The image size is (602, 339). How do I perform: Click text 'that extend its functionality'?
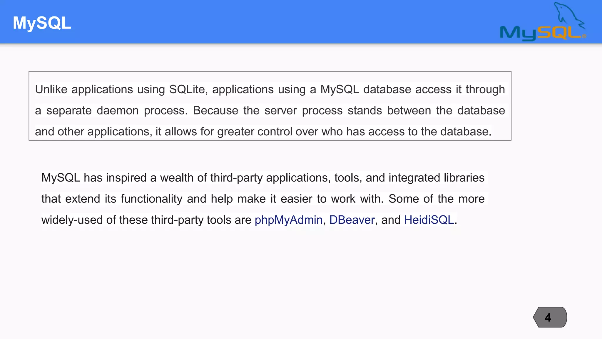(112, 199)
